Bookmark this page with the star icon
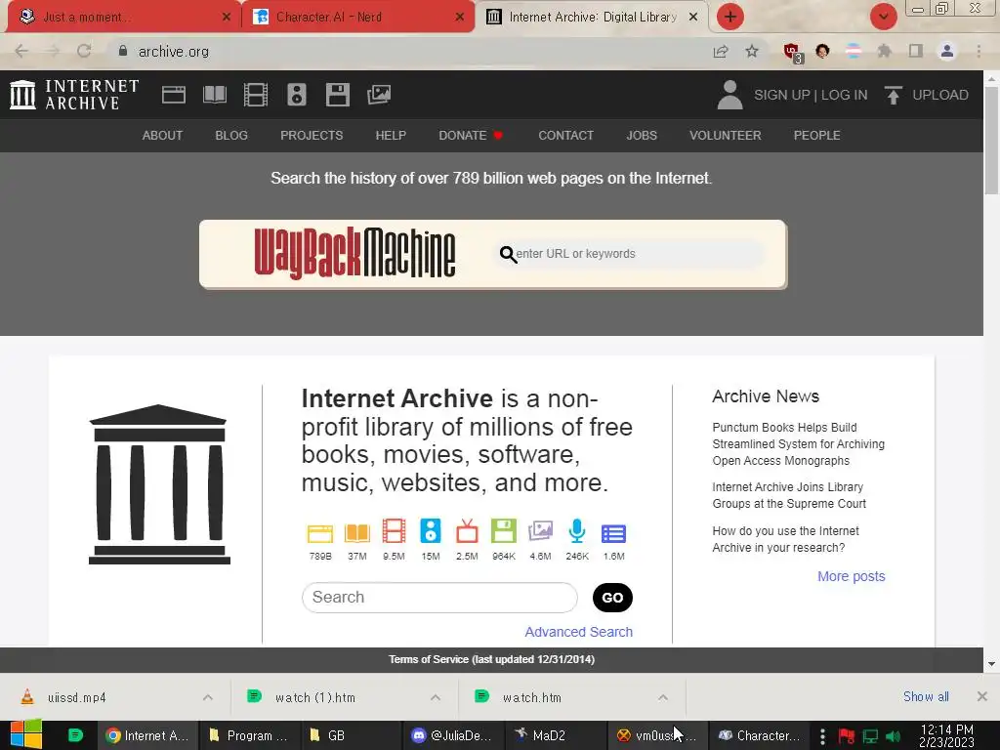Viewport: 1000px width, 750px height. coord(752,51)
